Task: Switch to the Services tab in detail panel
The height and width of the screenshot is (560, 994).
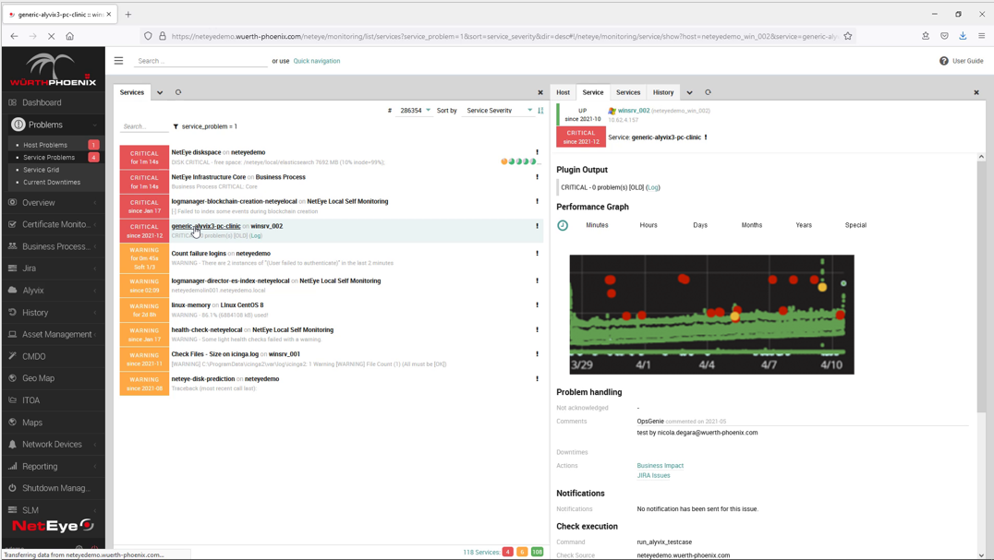Action: pyautogui.click(x=628, y=92)
